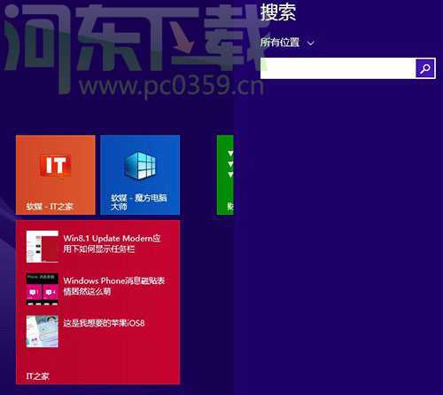This screenshot has width=443, height=395.
Task: Open the Win8.1 Update Modern news thumbnail
Action: coord(43,247)
